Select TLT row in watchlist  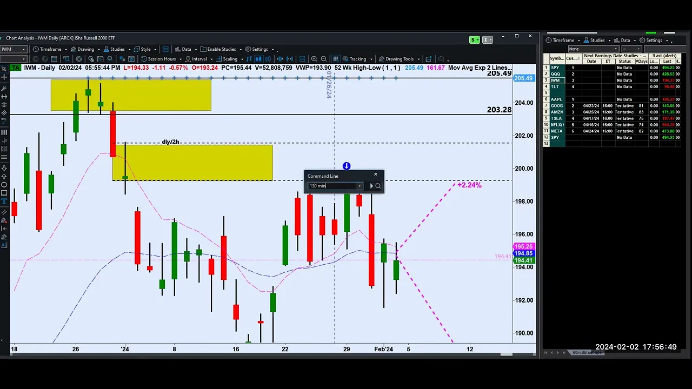click(611, 86)
